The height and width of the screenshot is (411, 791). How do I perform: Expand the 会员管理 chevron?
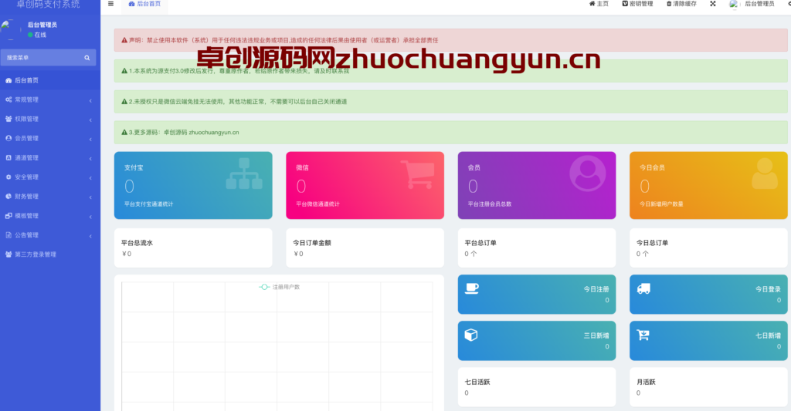pos(91,139)
